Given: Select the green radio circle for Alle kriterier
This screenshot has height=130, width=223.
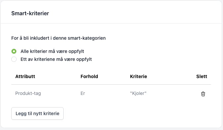Looking at the screenshot, I should coord(14,51).
